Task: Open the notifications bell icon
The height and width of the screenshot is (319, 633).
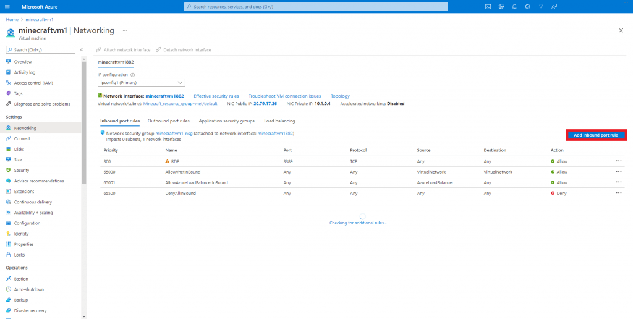Action: (x=514, y=6)
